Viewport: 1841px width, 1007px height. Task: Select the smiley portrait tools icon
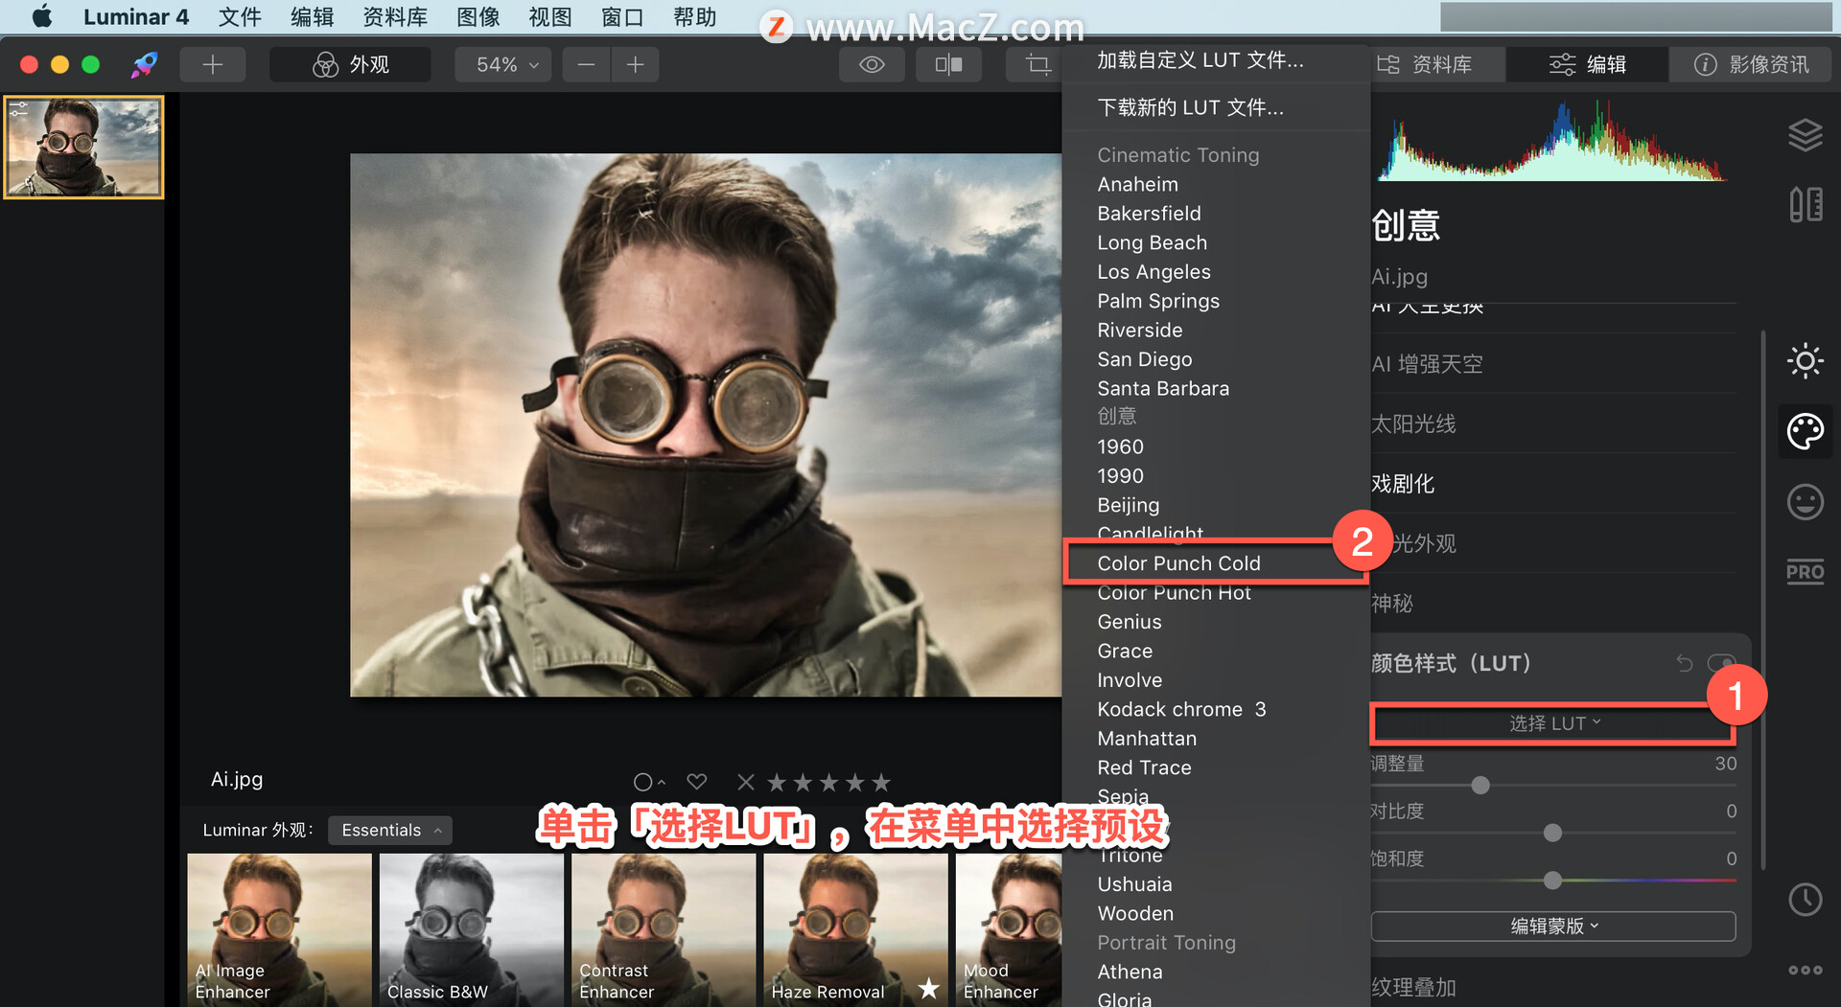coord(1805,502)
